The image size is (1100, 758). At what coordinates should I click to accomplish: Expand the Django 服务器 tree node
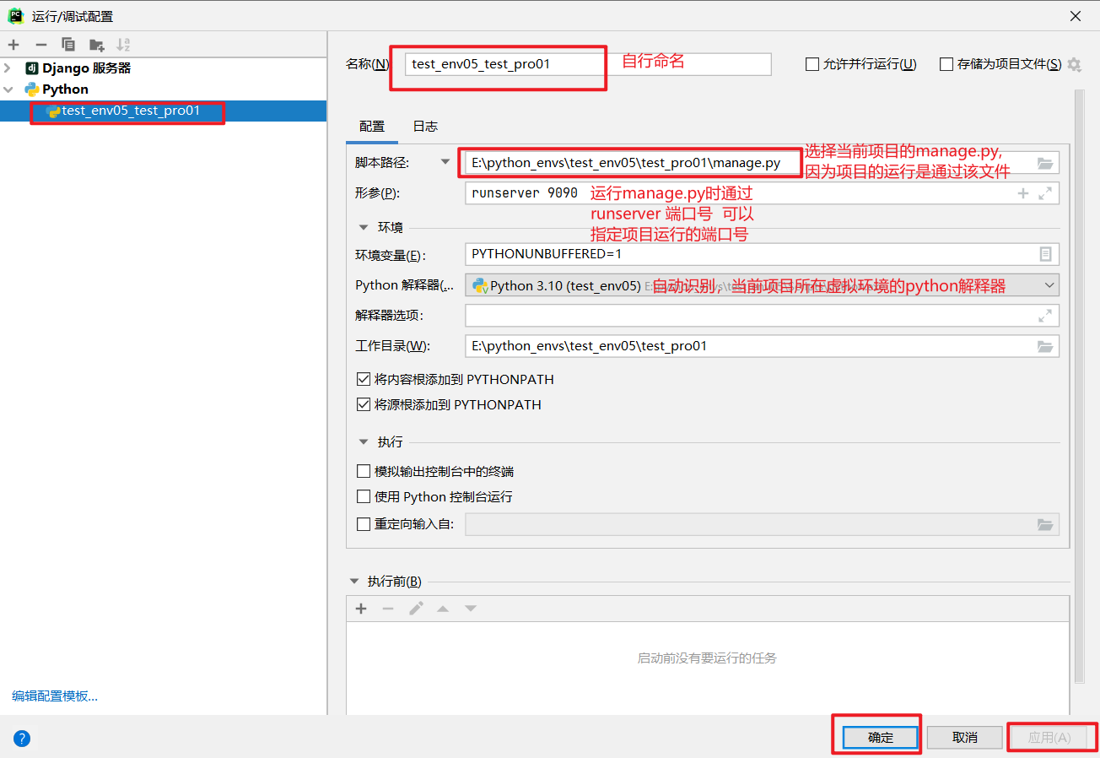[8, 68]
